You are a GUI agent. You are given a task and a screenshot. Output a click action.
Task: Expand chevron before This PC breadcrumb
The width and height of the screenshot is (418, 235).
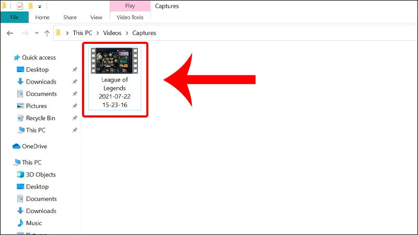click(67, 33)
